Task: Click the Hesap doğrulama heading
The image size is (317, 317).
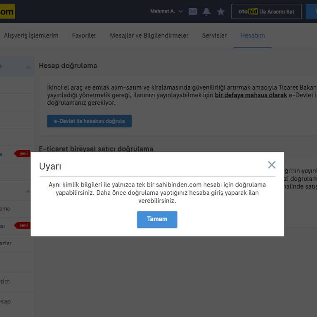Action: [68, 66]
